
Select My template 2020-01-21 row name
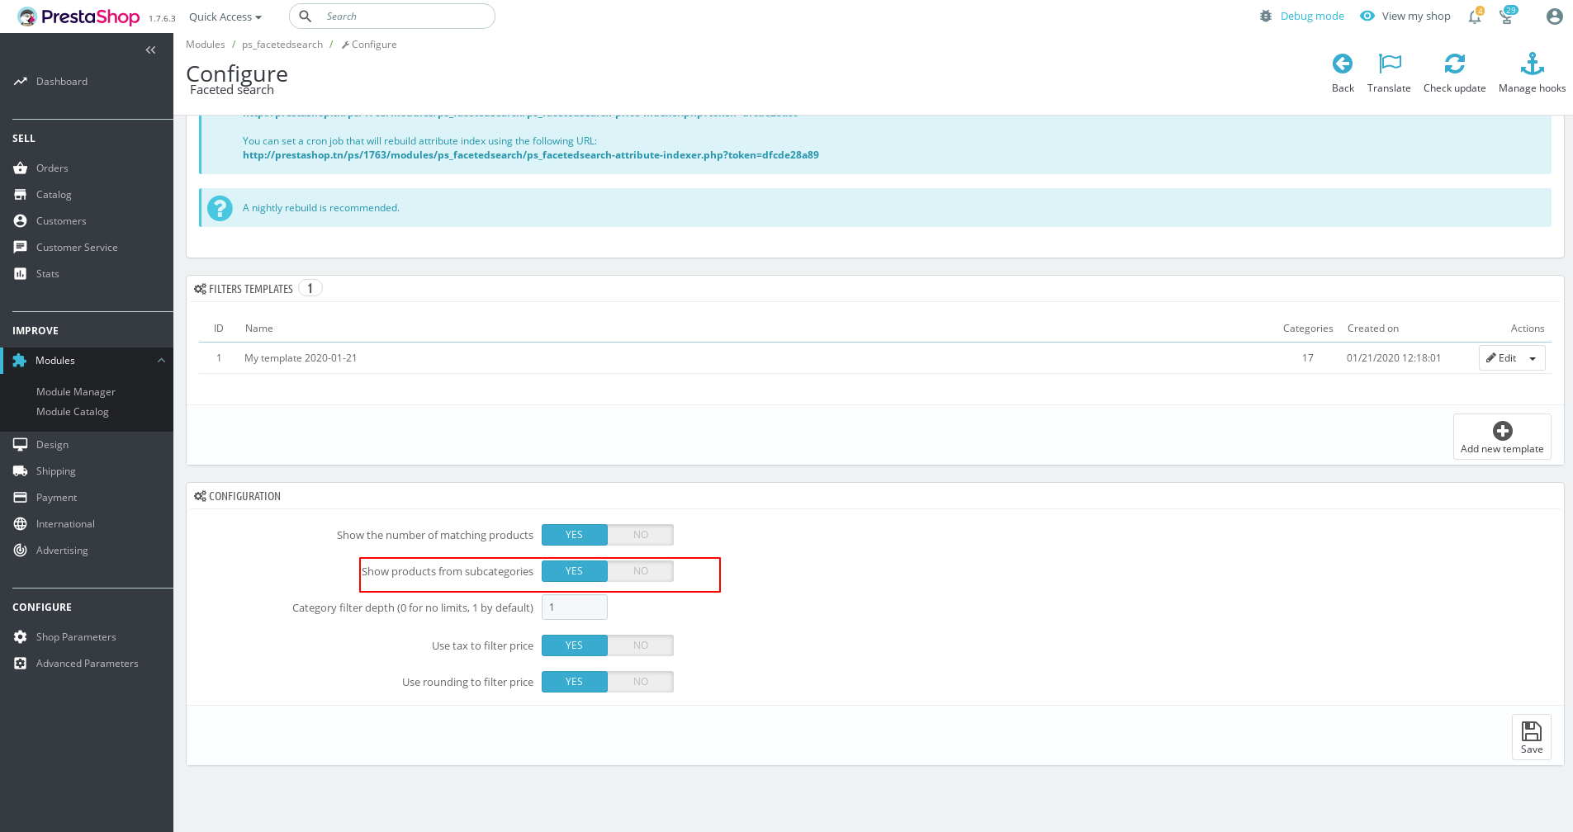[301, 358]
